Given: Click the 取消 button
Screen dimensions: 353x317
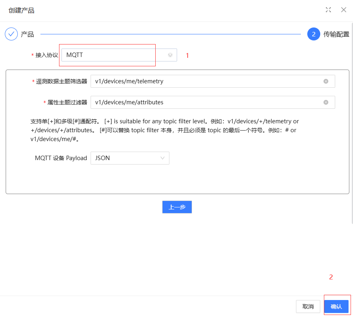Looking at the screenshot, I should pyautogui.click(x=308, y=306).
